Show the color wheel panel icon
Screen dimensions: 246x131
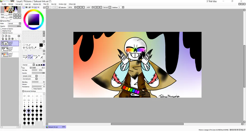(24, 7)
